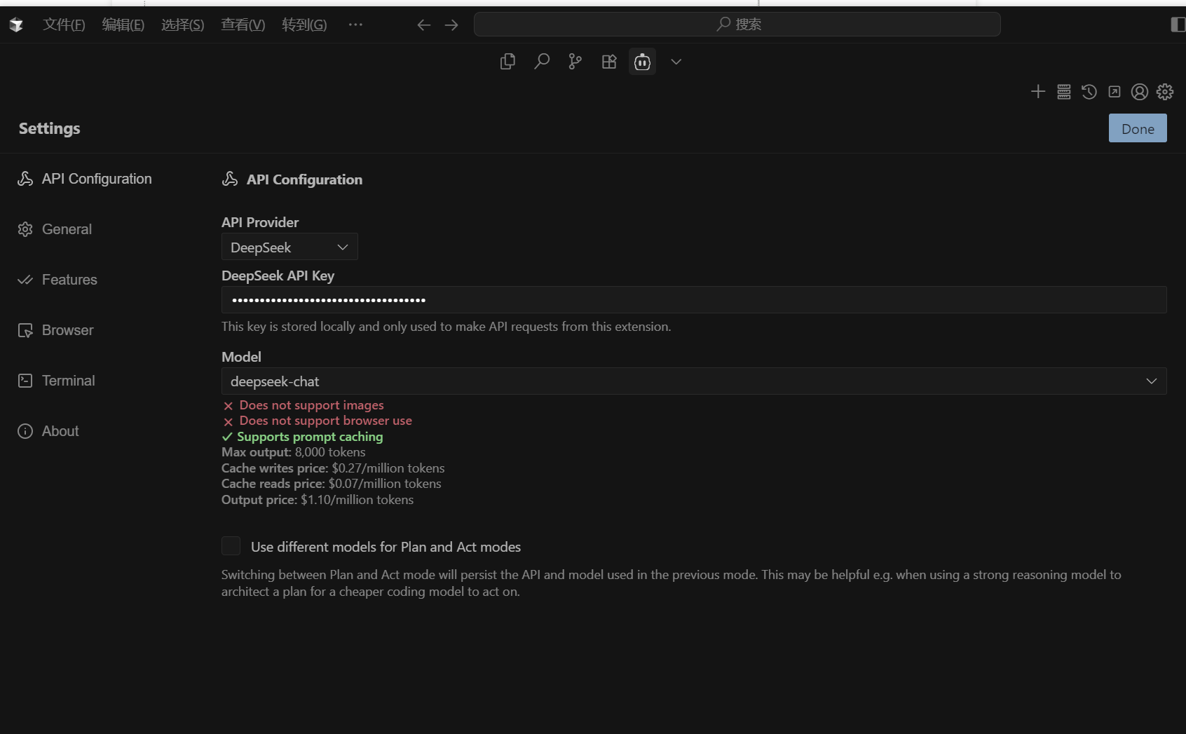The width and height of the screenshot is (1186, 734).
Task: Click the 'Does not support browser use' text
Action: coord(325,421)
